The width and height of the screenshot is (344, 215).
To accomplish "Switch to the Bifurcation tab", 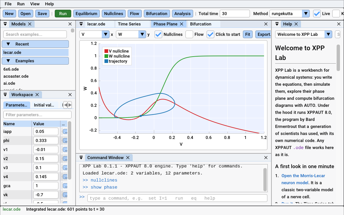I will click(201, 24).
